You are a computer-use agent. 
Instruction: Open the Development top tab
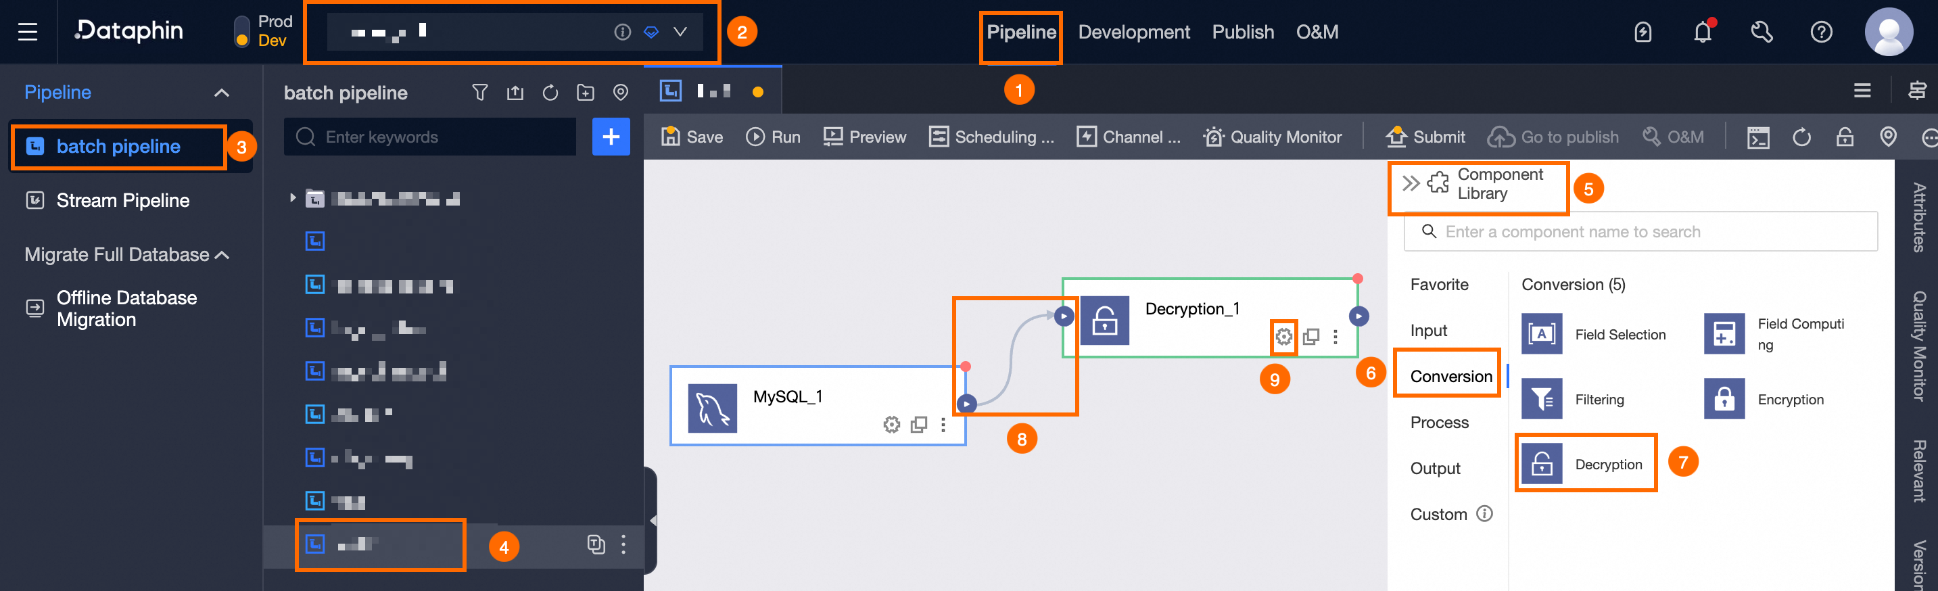(1134, 32)
